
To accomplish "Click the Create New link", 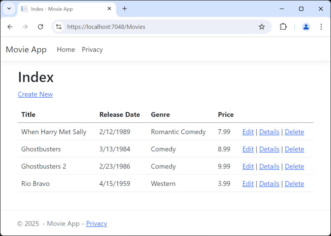I will point(35,94).
